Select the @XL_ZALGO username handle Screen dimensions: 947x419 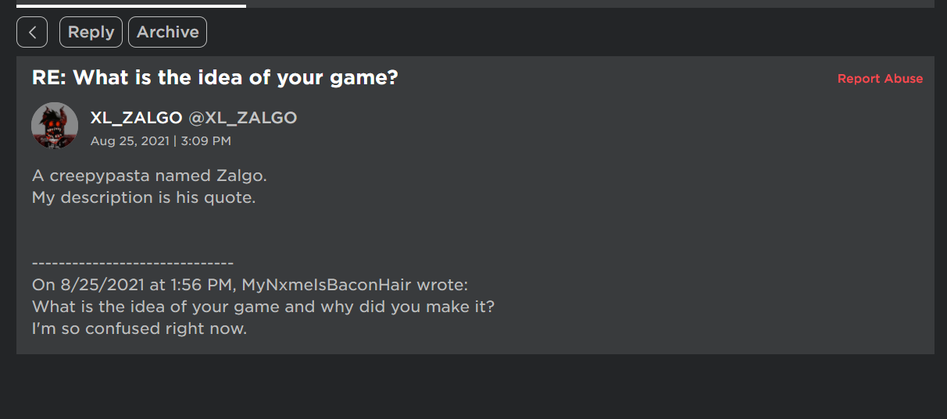243,118
